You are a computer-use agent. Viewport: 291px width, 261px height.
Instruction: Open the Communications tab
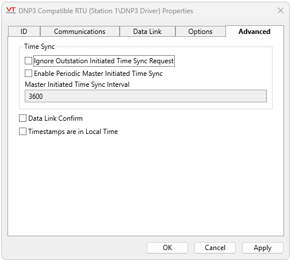point(79,32)
